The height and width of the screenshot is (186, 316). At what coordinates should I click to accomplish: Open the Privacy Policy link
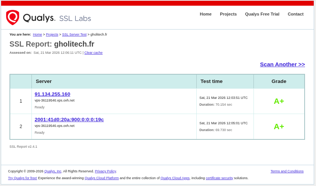105,171
